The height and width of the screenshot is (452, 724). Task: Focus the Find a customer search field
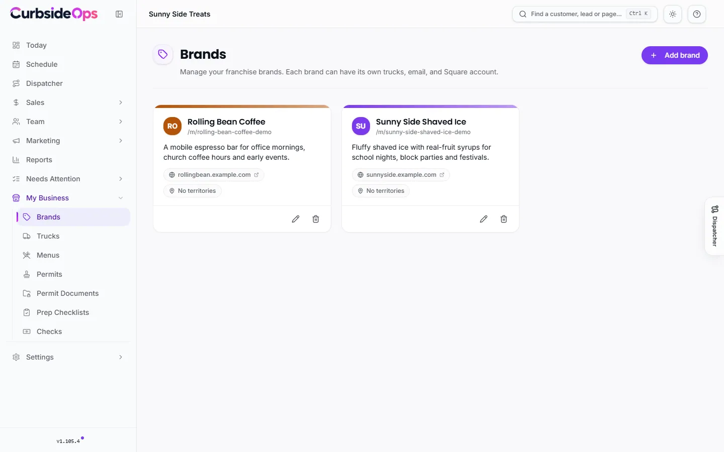click(x=585, y=14)
